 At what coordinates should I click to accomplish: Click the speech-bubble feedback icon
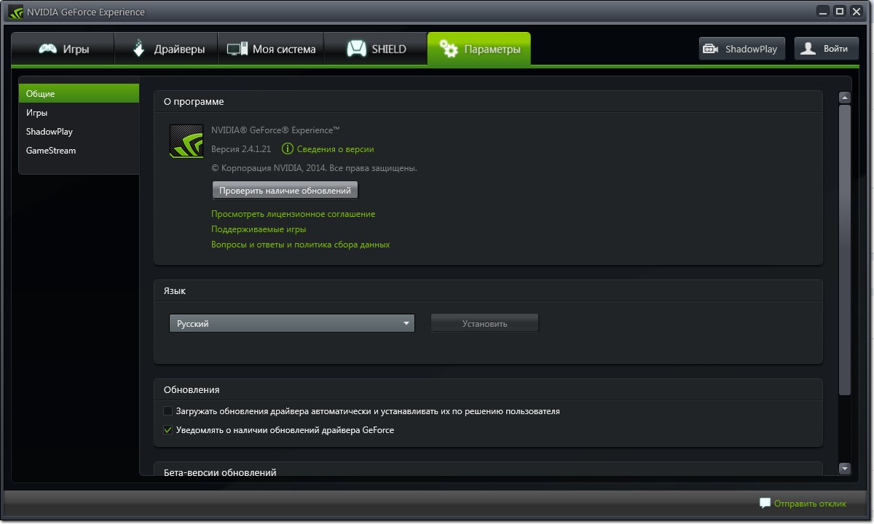tap(765, 503)
